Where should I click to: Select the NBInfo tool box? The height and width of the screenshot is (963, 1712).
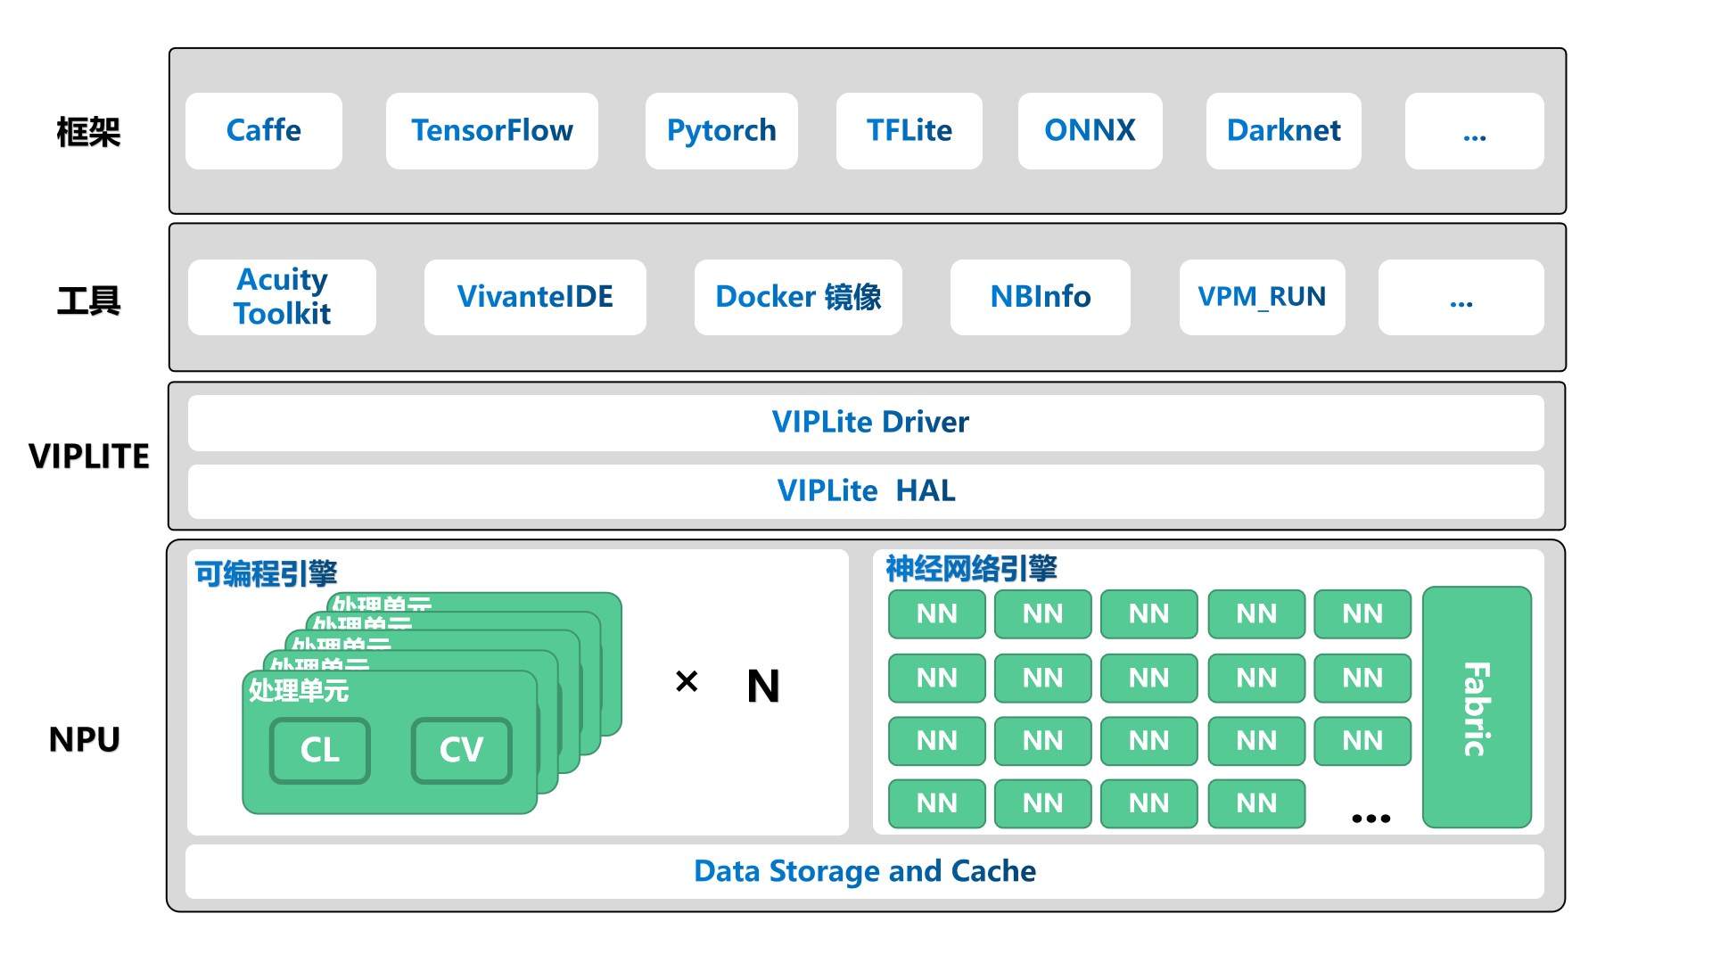tap(1040, 297)
